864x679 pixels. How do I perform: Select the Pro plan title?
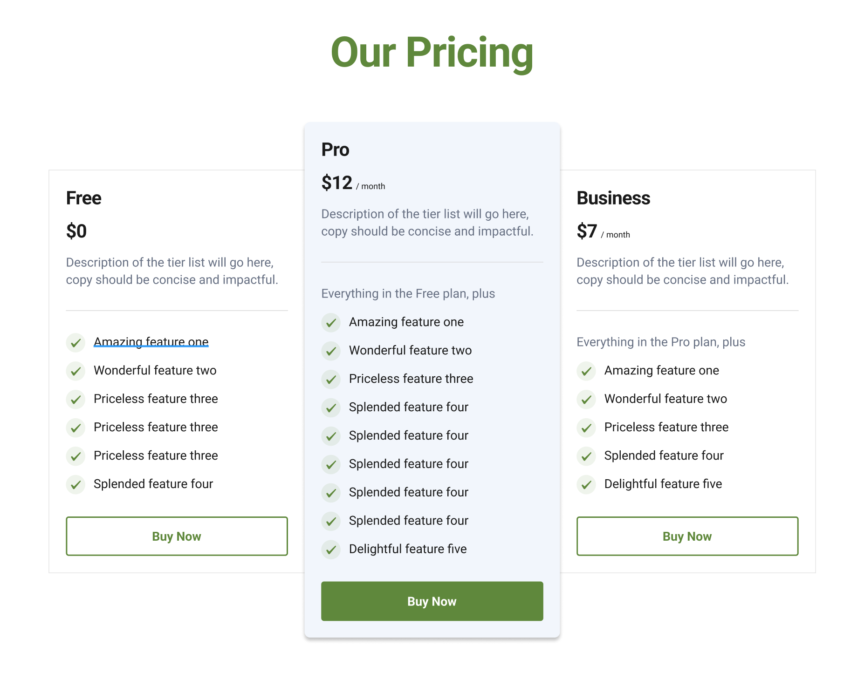[x=335, y=150]
